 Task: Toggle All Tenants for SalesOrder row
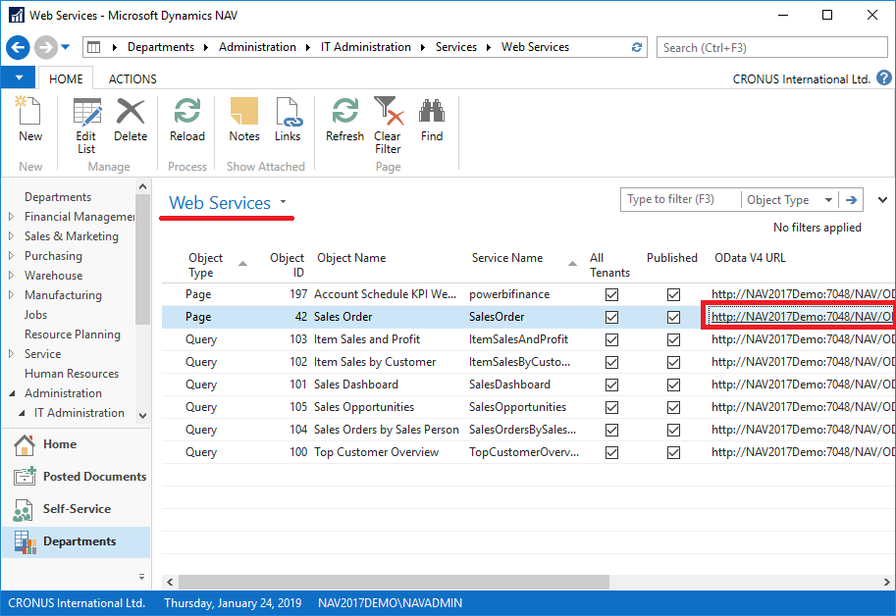click(611, 317)
